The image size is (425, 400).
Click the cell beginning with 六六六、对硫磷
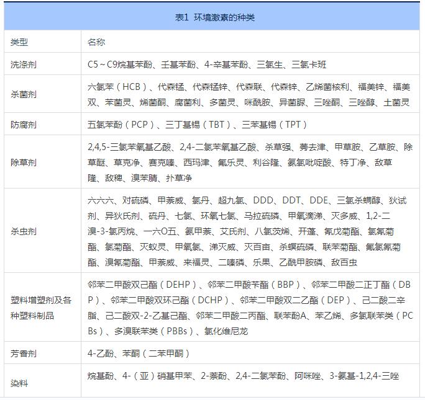tap(249, 231)
